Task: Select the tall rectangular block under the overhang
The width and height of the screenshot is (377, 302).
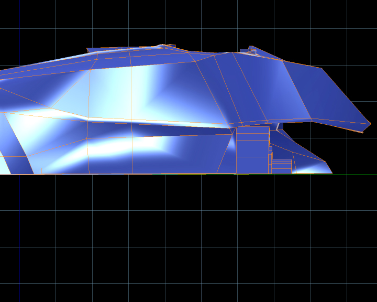Action: click(x=252, y=150)
